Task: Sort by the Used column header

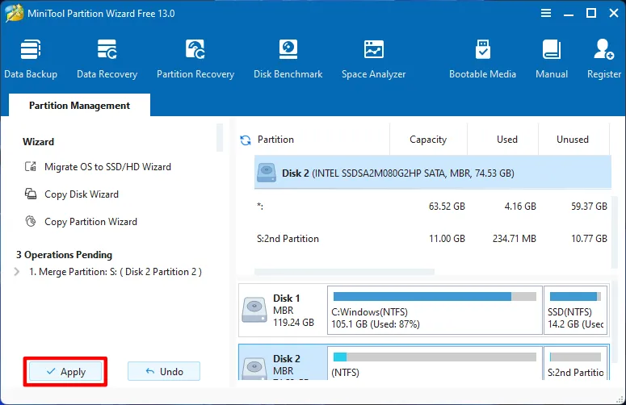Action: 507,139
